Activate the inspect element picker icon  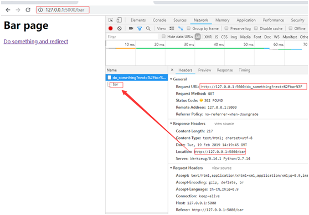click(111, 20)
